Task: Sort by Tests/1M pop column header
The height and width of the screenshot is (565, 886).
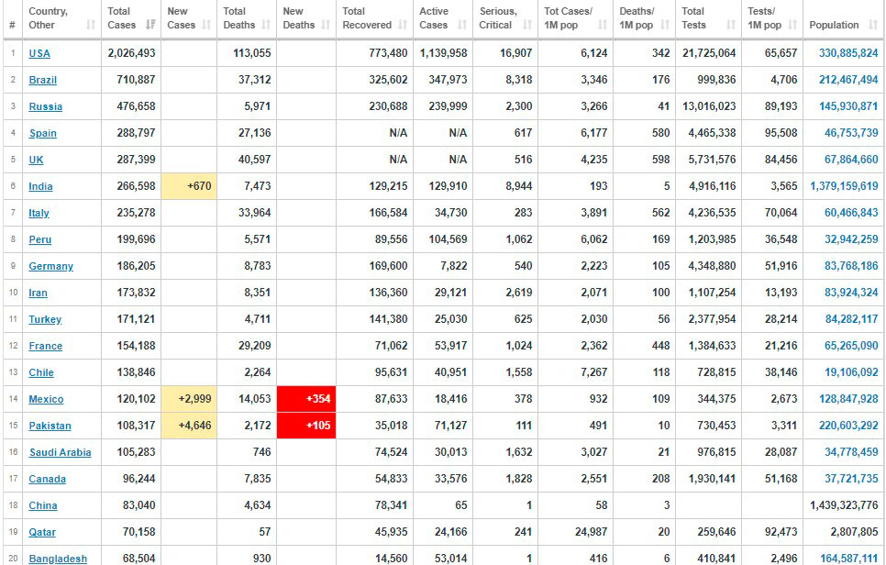Action: coord(764,18)
